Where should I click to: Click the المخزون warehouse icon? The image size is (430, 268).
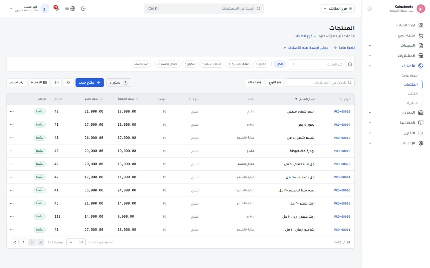[421, 113]
